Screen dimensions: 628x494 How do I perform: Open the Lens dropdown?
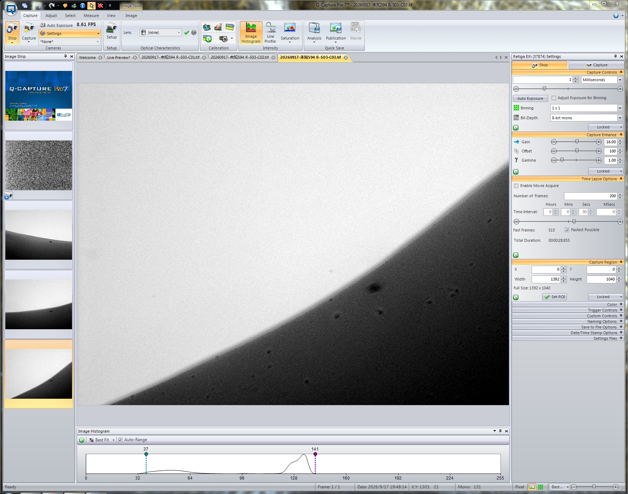coord(179,32)
